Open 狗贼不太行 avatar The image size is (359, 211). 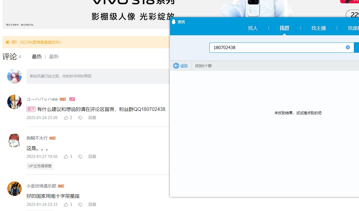[14, 141]
